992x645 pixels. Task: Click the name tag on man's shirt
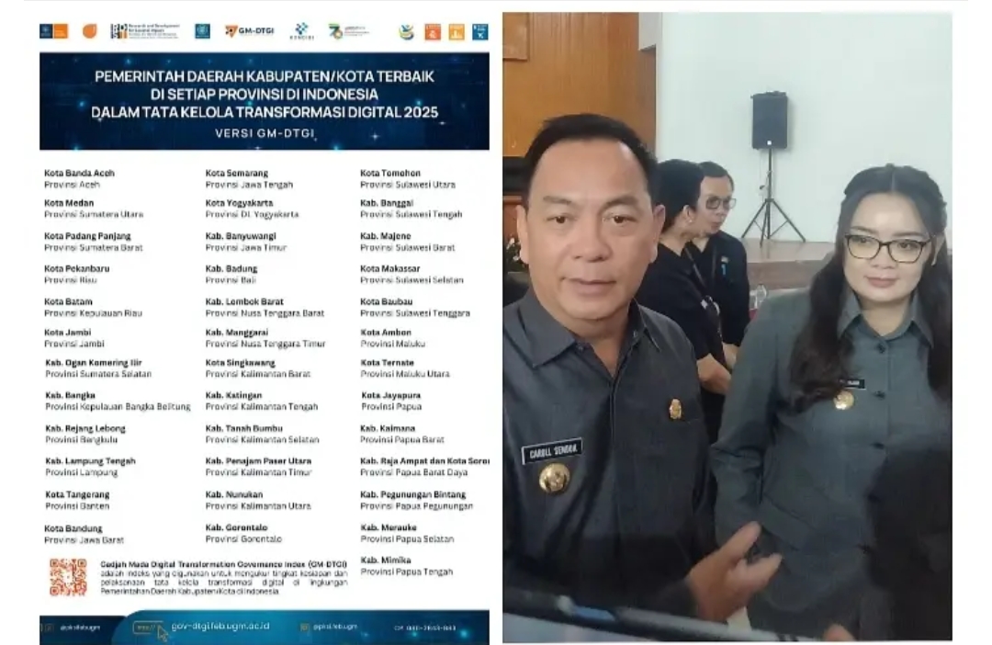[x=552, y=452]
